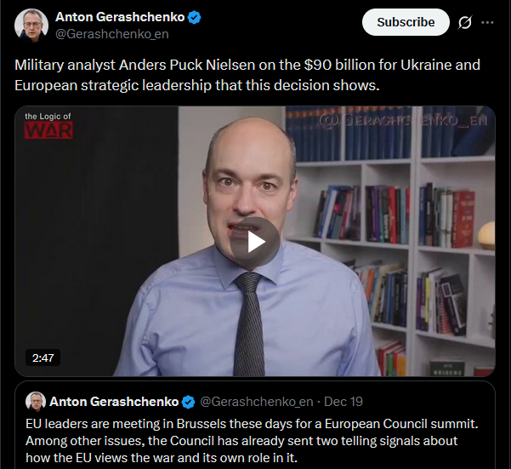Click the quoted post's small avatar
Image resolution: width=511 pixels, height=469 pixels.
coord(36,401)
